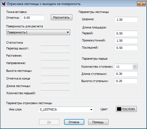Decrease step count with spinner down arrow
147x129 pixels.
[135, 68]
